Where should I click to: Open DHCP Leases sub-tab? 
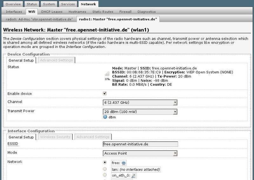point(52,12)
